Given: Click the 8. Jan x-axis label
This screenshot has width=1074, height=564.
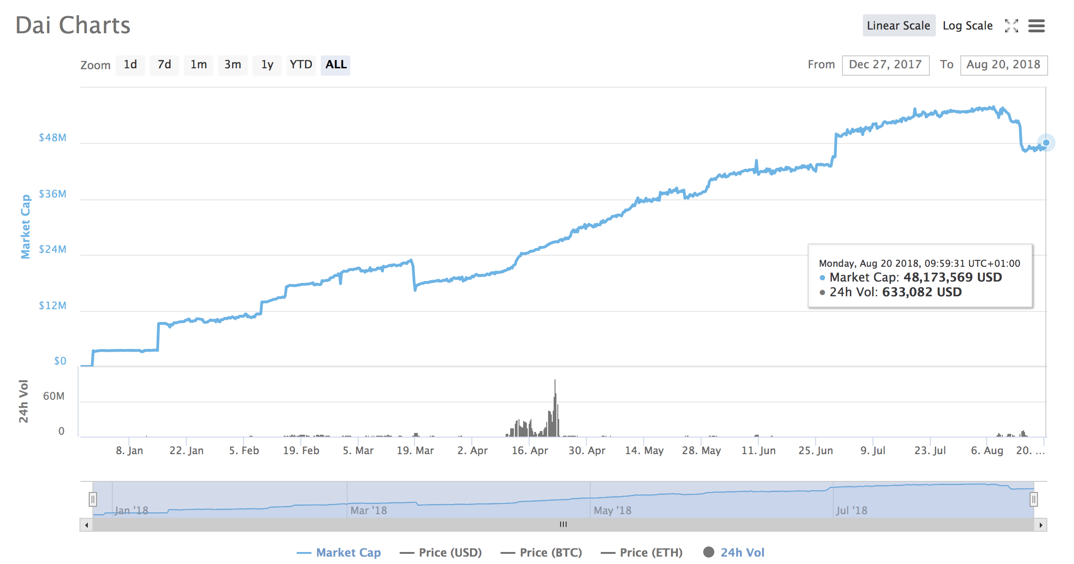Looking at the screenshot, I should coord(129,450).
